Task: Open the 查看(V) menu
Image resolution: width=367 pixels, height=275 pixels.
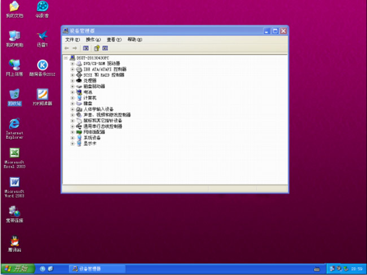Action: (x=114, y=39)
